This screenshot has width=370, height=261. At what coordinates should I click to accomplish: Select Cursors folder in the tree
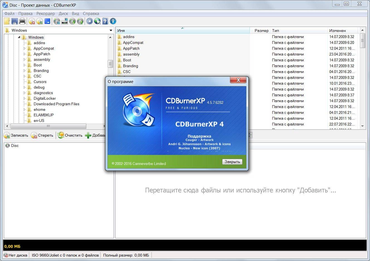pyautogui.click(x=40, y=82)
